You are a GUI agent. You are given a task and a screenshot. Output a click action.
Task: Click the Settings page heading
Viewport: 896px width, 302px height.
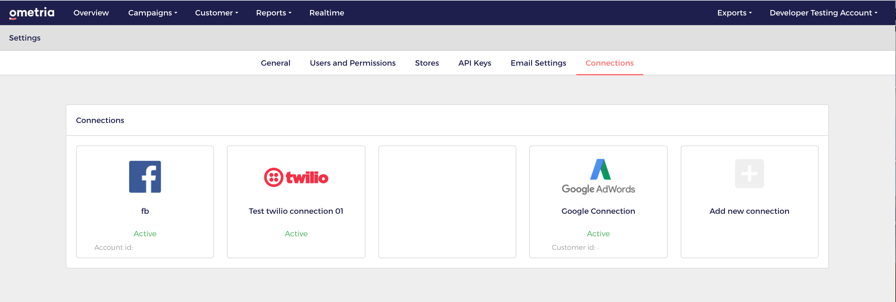(25, 38)
